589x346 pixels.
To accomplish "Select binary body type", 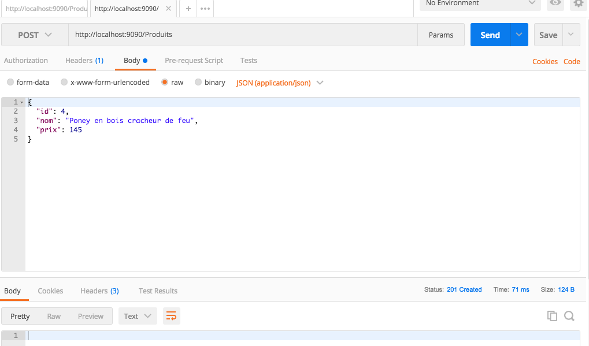I will [x=198, y=82].
